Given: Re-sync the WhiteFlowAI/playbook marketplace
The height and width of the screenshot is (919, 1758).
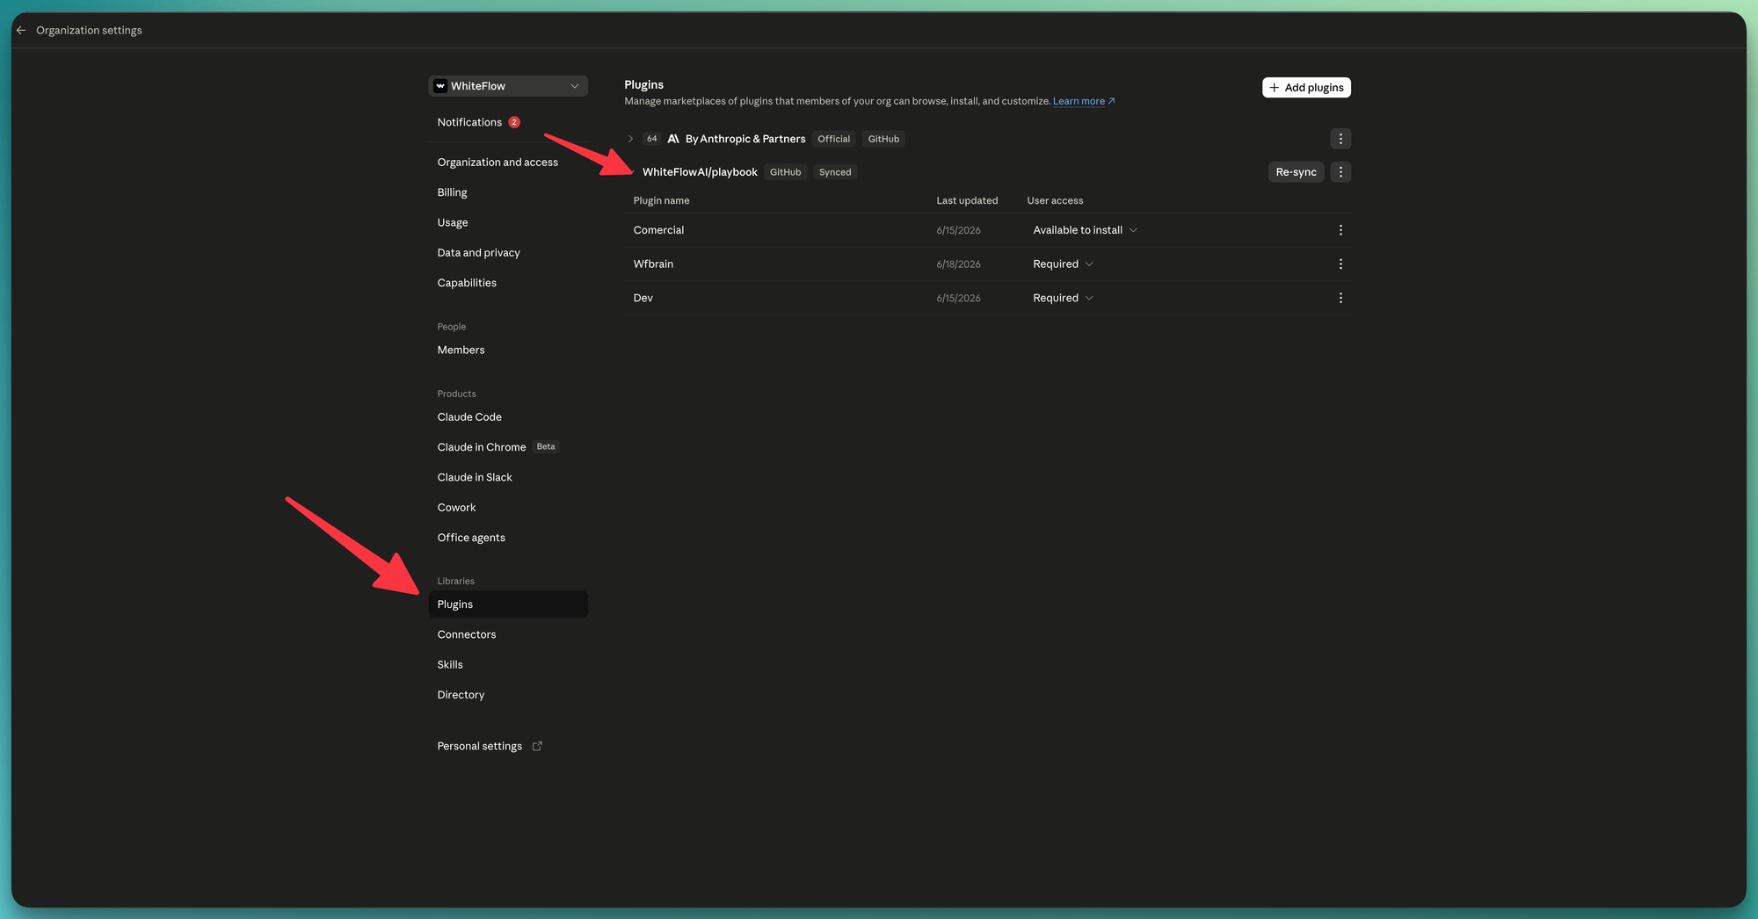Looking at the screenshot, I should pyautogui.click(x=1296, y=172).
